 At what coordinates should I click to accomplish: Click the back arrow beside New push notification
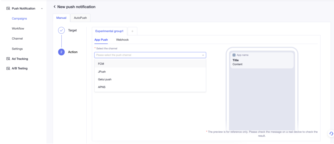coord(54,7)
